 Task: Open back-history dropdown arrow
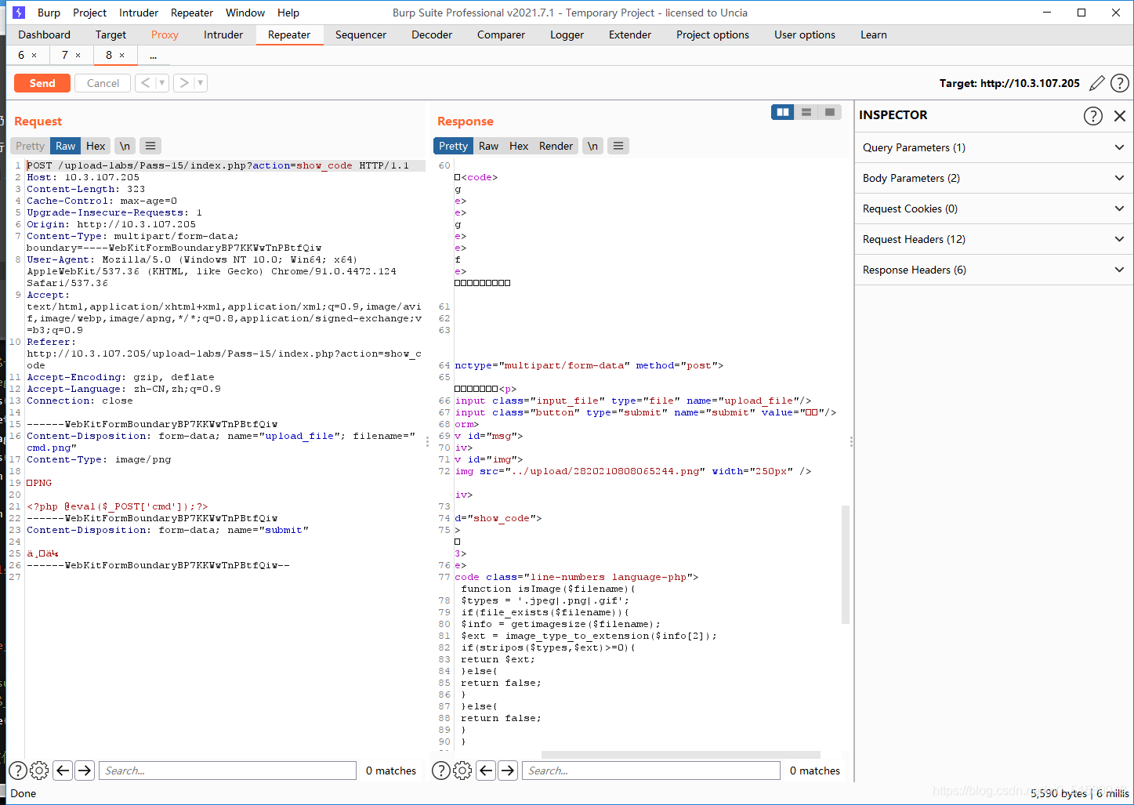coord(162,83)
